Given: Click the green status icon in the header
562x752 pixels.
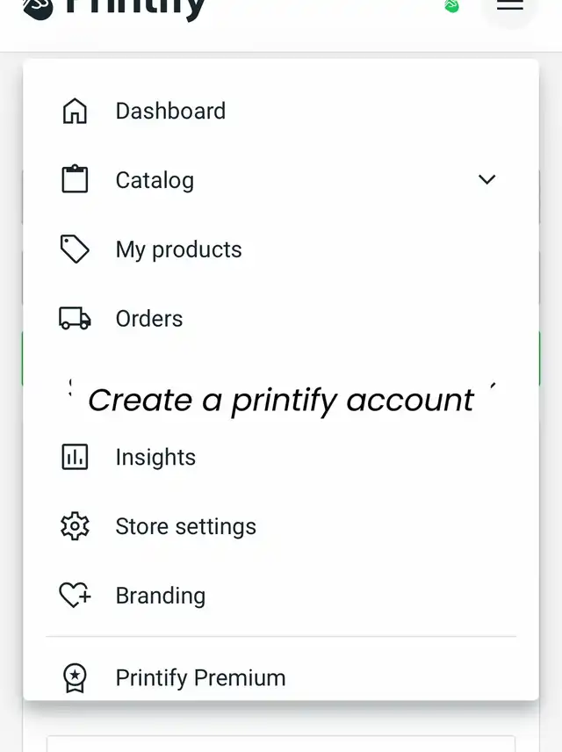Looking at the screenshot, I should coord(451,6).
